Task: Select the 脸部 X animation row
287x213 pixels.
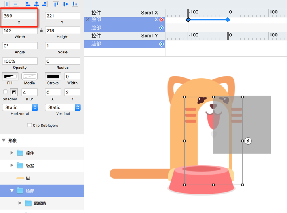Action: 125,19
